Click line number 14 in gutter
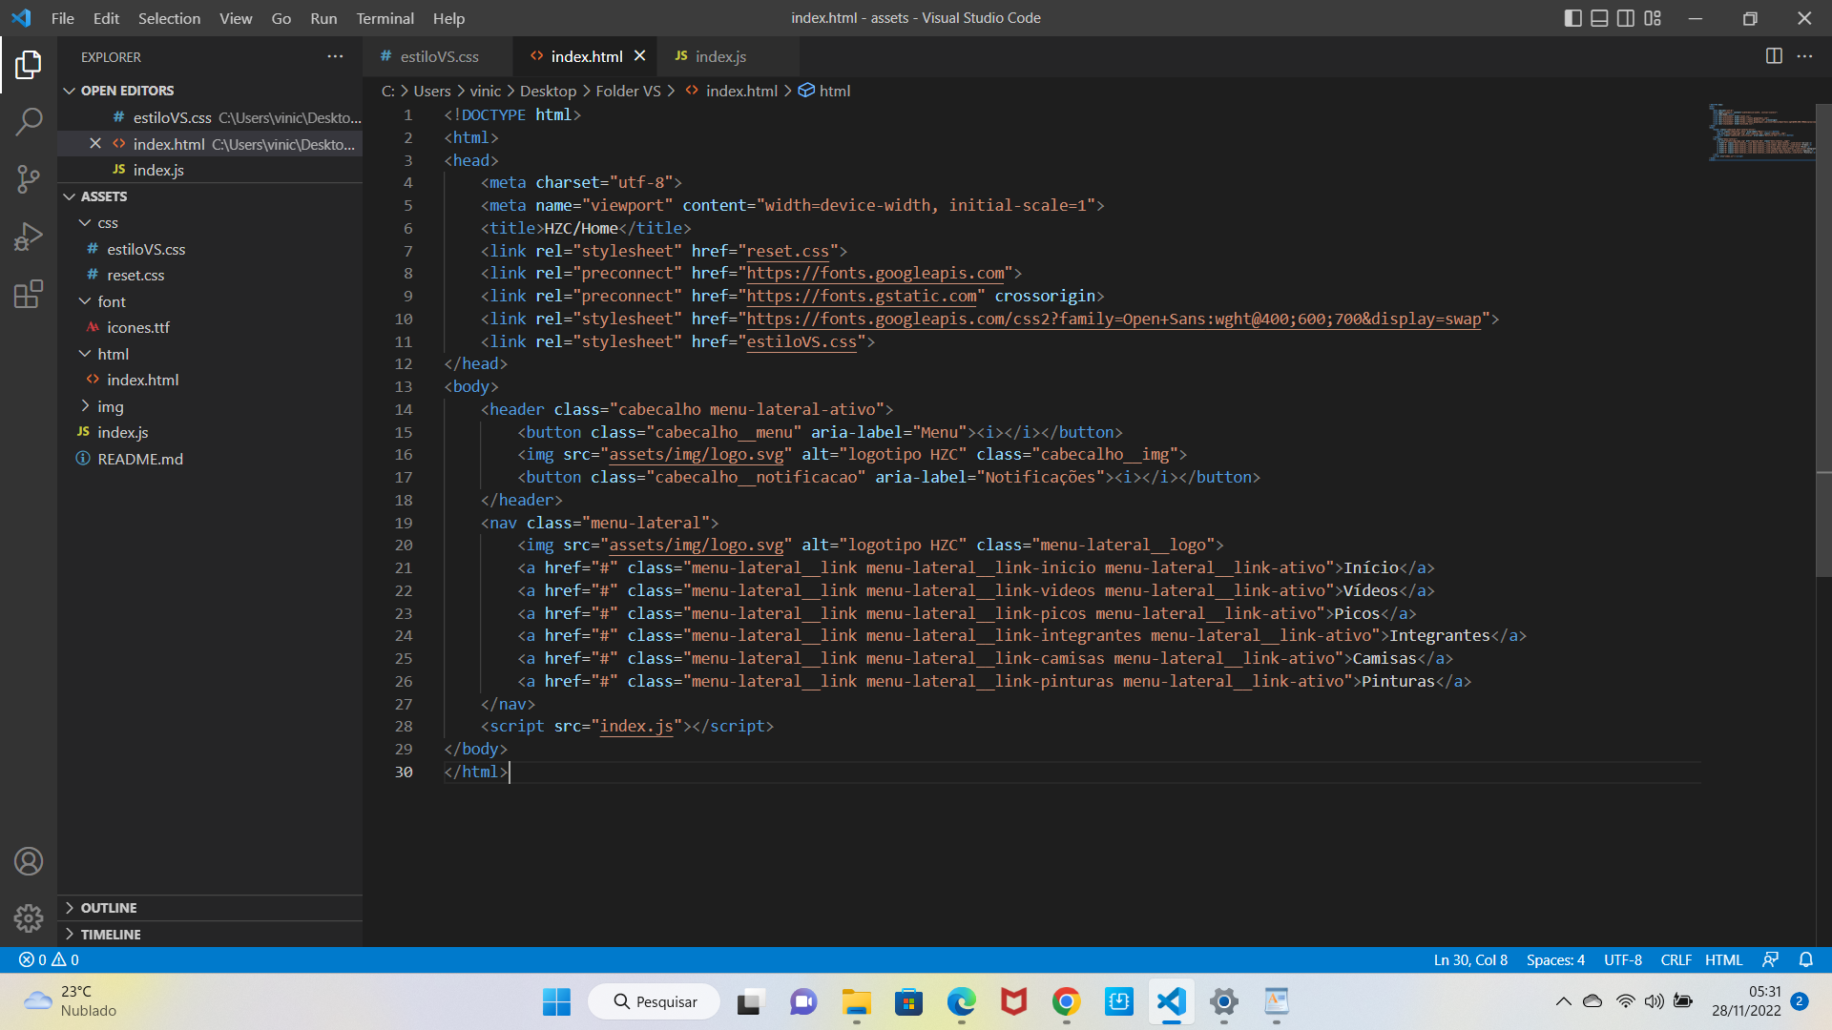 point(404,409)
